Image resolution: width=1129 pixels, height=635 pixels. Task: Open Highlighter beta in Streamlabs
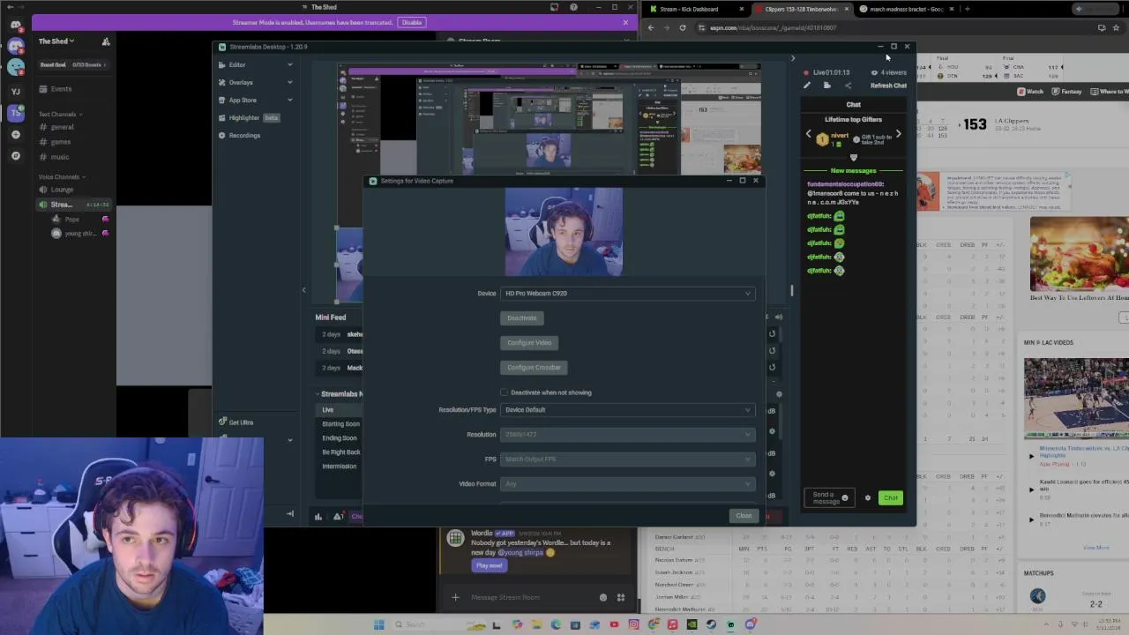[x=248, y=117]
